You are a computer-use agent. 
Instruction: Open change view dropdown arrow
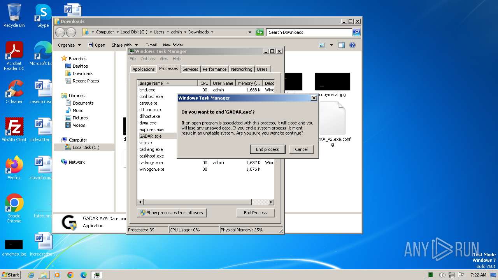point(331,45)
